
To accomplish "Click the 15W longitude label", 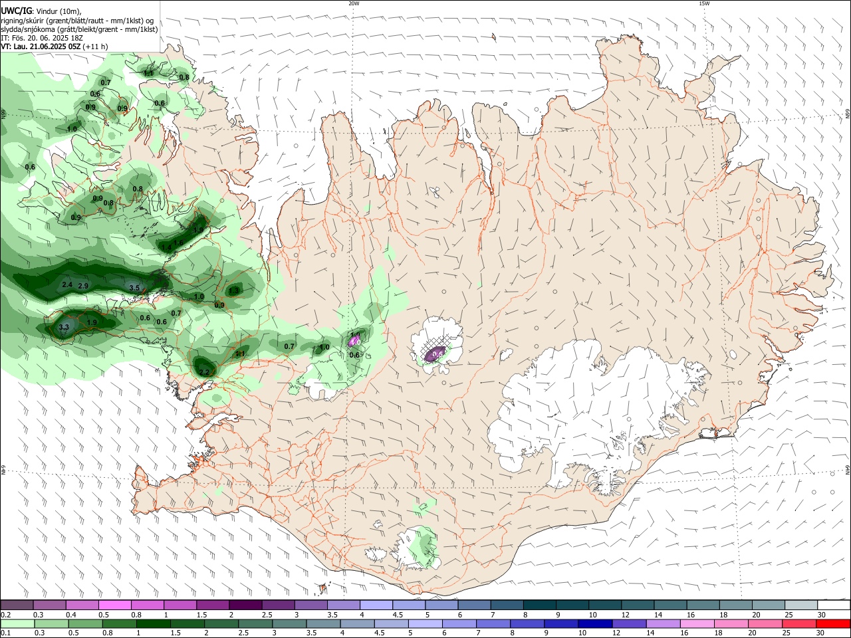I will point(704,3).
